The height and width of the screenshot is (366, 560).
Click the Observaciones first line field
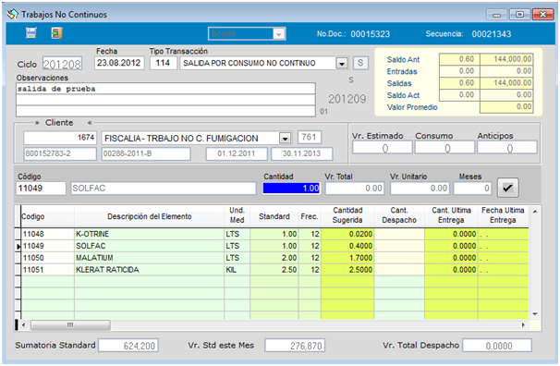pos(165,89)
